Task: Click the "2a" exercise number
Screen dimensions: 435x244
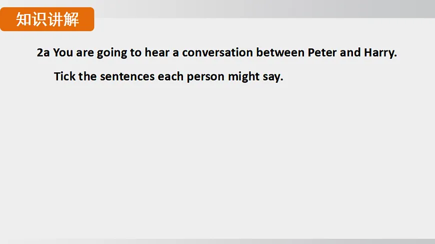Action: pyautogui.click(x=43, y=52)
